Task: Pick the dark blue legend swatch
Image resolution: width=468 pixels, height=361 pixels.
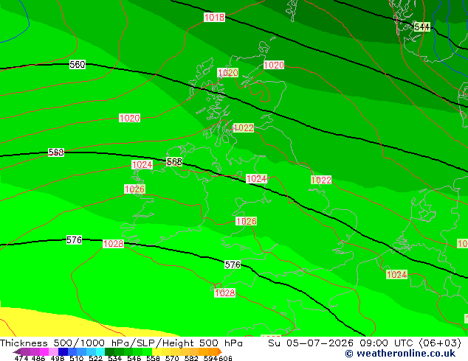Action: tap(63, 351)
